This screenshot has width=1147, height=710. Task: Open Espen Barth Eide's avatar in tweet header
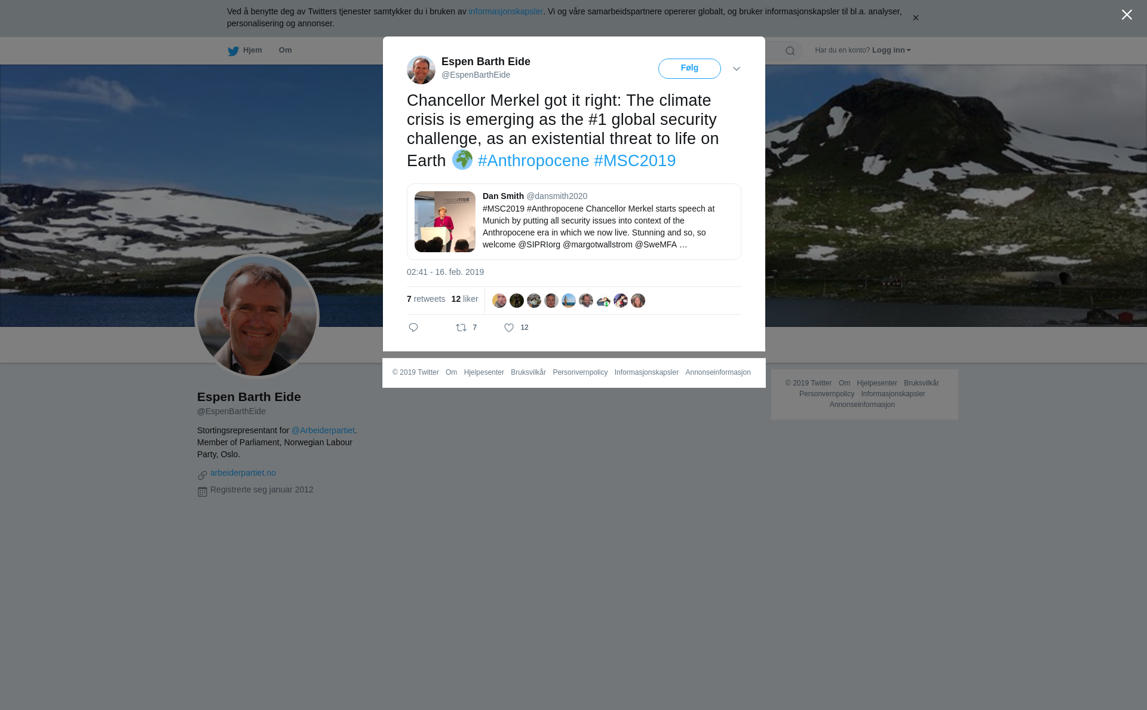pyautogui.click(x=421, y=70)
